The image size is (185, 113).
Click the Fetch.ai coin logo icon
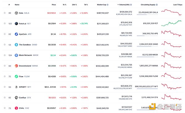click(16, 24)
